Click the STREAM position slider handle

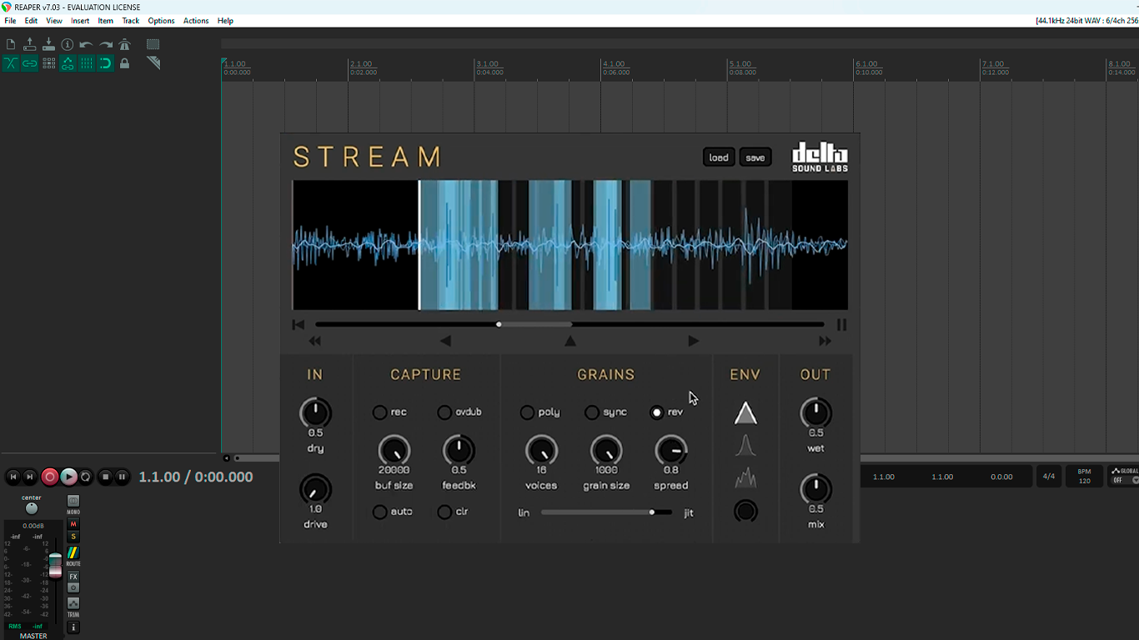pyautogui.click(x=499, y=324)
